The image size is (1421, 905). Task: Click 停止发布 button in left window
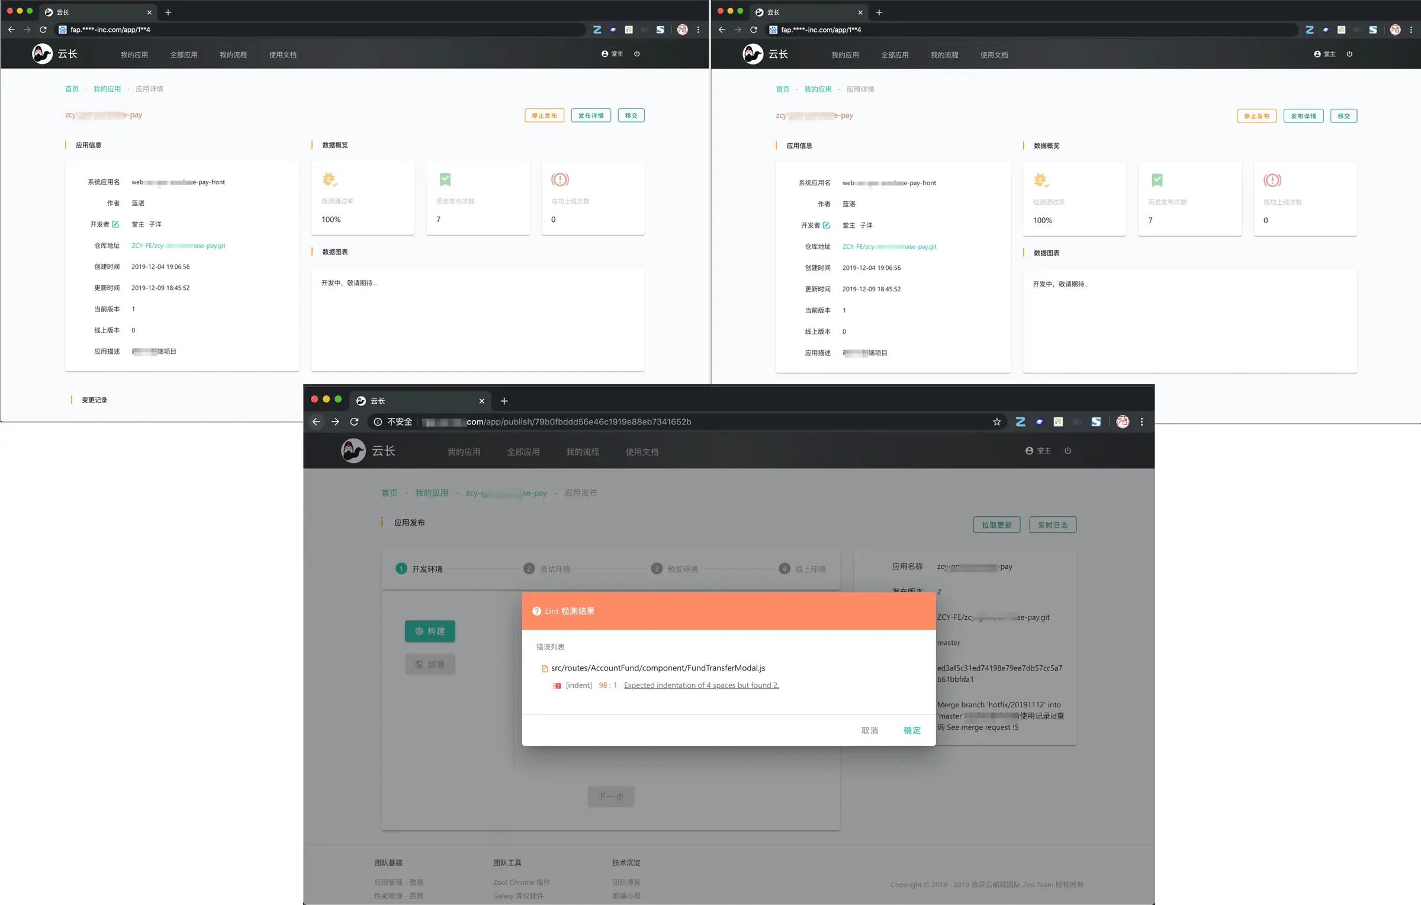pyautogui.click(x=544, y=115)
